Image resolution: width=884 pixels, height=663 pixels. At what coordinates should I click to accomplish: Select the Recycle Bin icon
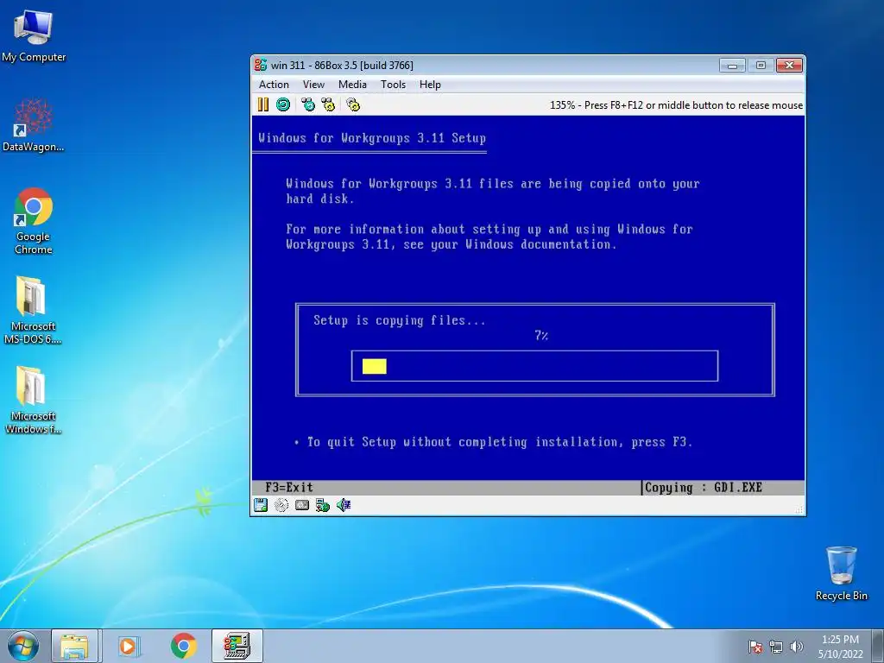841,573
